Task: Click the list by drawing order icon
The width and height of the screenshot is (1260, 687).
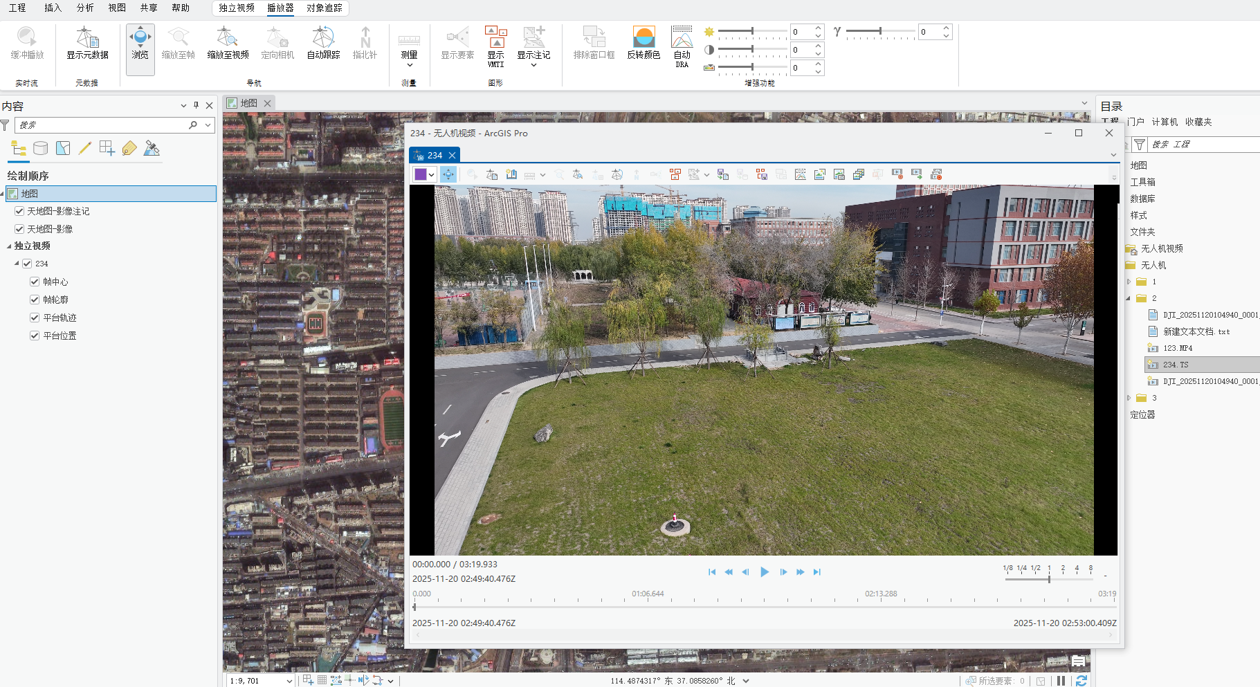Action: (x=19, y=148)
